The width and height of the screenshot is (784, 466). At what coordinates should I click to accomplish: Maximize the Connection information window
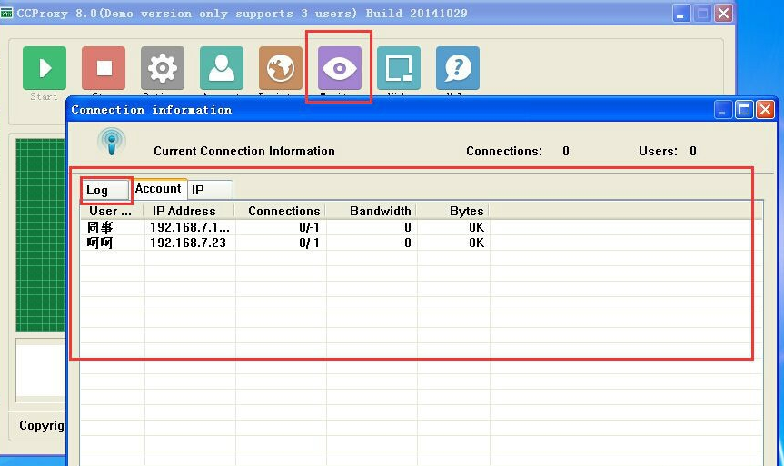pos(744,110)
